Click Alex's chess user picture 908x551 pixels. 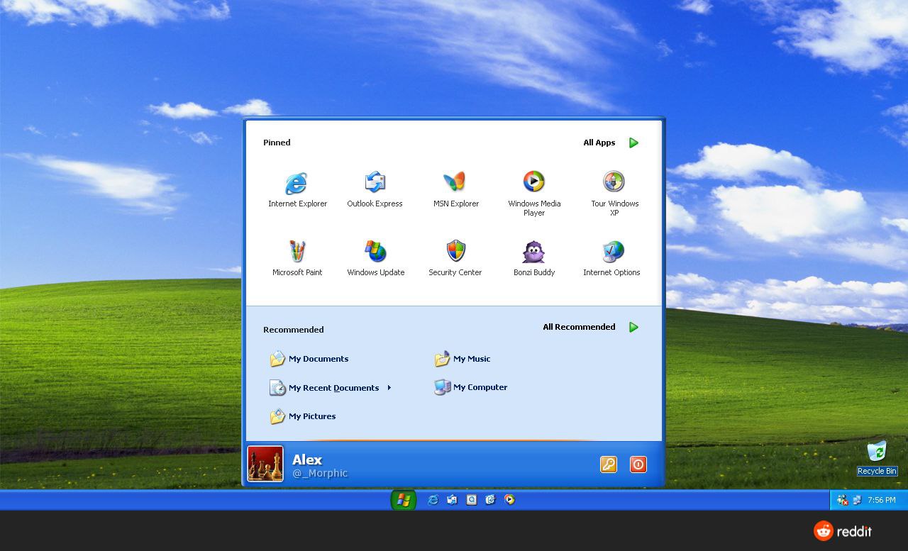(x=265, y=464)
